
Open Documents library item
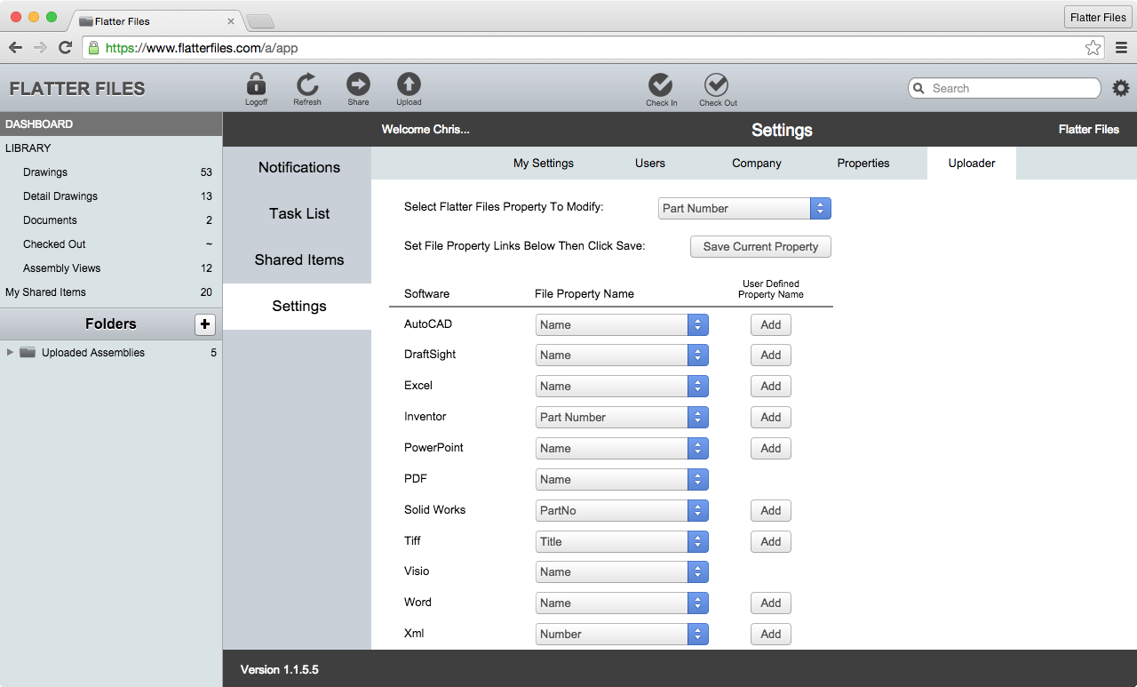pyautogui.click(x=111, y=220)
